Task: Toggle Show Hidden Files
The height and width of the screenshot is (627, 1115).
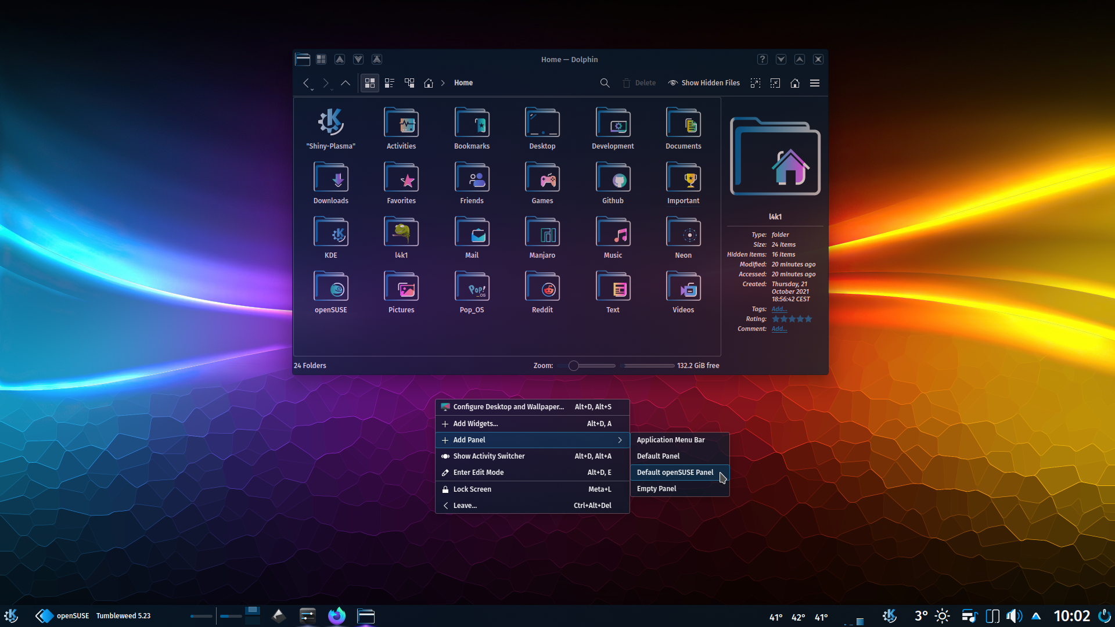Action: 704,83
